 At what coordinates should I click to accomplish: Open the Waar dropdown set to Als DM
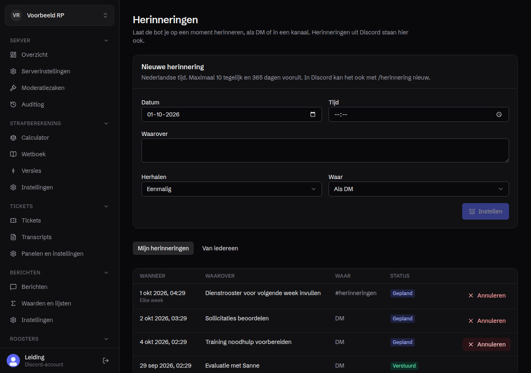419,189
